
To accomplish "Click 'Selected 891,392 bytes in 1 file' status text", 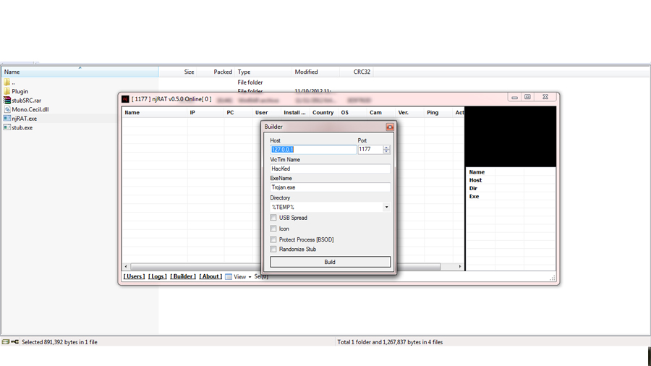I will [59, 342].
